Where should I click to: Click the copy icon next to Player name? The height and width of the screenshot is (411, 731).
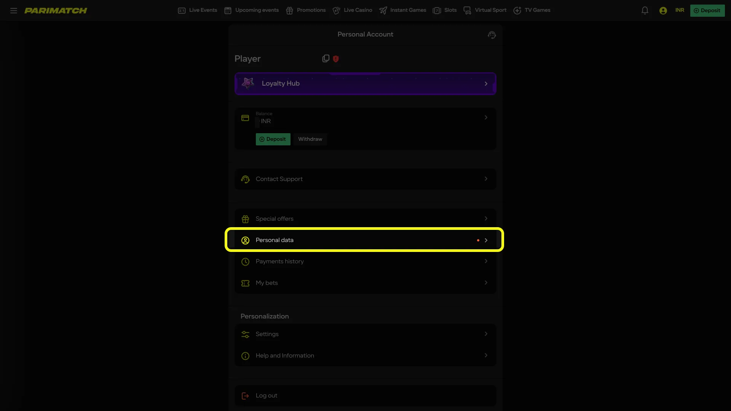click(x=326, y=58)
